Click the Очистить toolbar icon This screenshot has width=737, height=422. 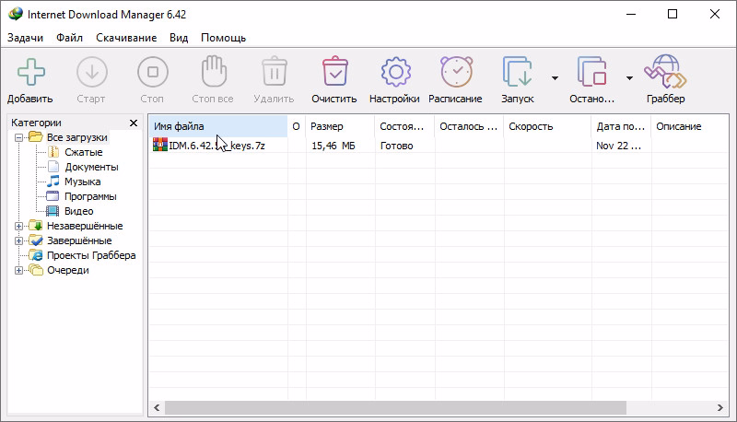tap(333, 72)
